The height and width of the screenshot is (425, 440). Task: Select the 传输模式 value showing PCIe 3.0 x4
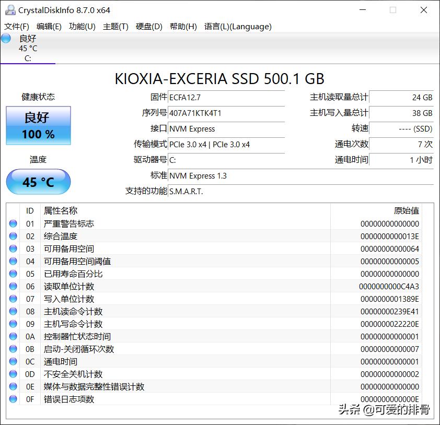pos(226,145)
